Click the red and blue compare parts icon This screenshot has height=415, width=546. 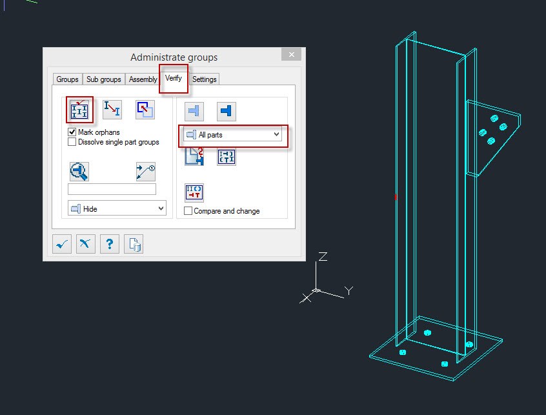(194, 192)
